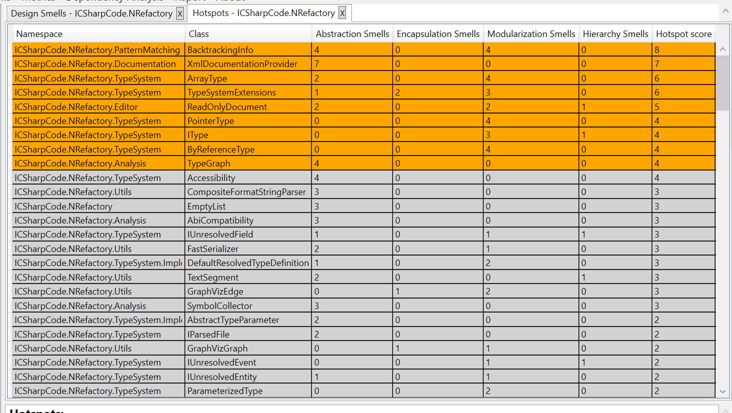Select the Accessibility class cell

248,177
